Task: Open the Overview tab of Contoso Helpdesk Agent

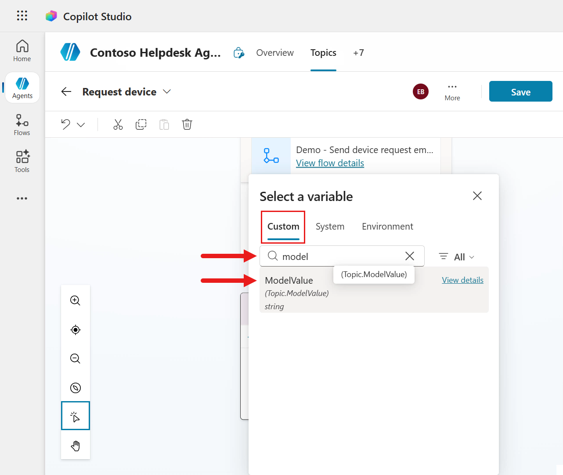Action: pos(274,52)
